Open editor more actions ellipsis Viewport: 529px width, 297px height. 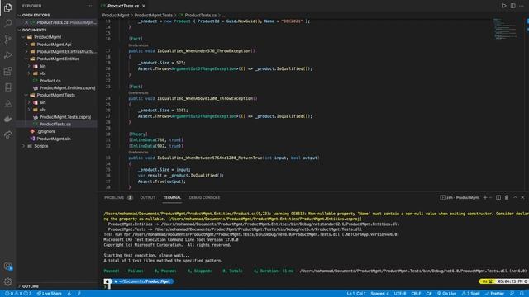pyautogui.click(x=522, y=6)
